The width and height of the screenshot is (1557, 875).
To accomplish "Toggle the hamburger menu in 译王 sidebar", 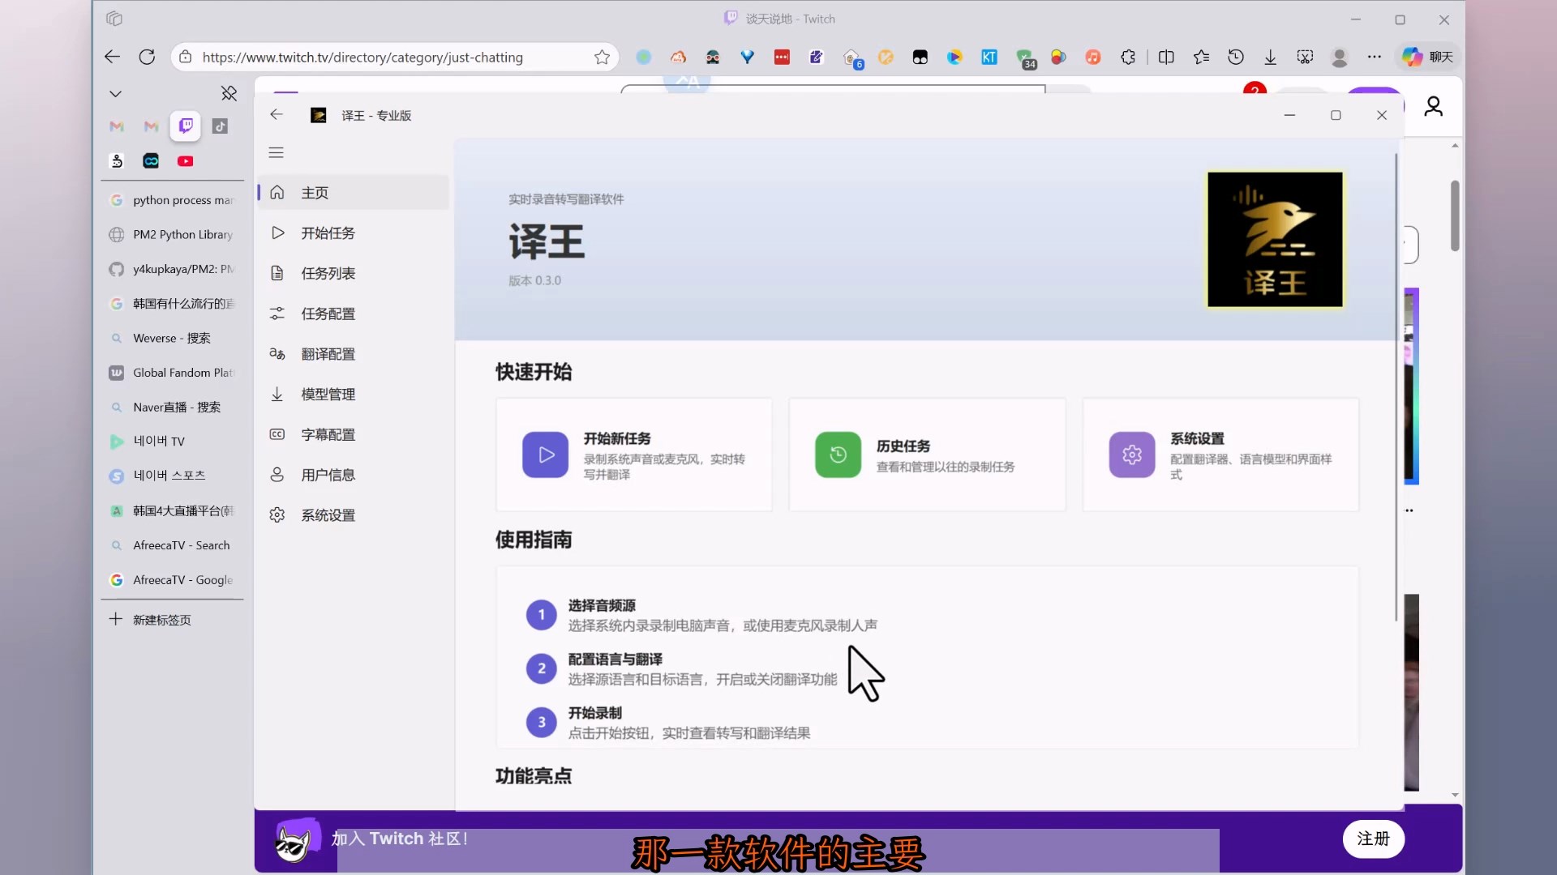I will tap(276, 152).
